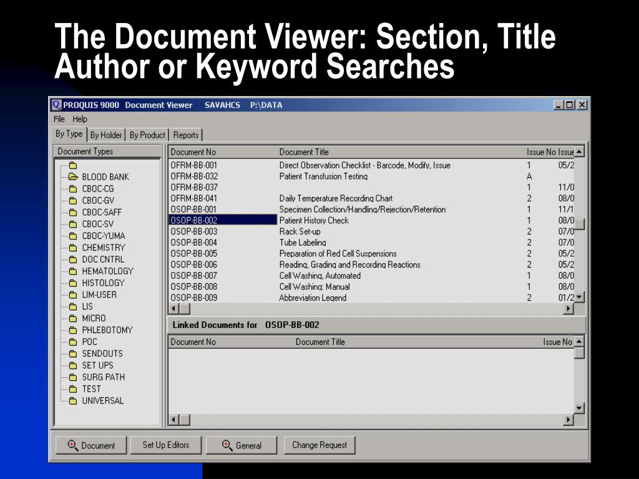Click the Set Up Editors button
The image size is (639, 479).
[166, 445]
